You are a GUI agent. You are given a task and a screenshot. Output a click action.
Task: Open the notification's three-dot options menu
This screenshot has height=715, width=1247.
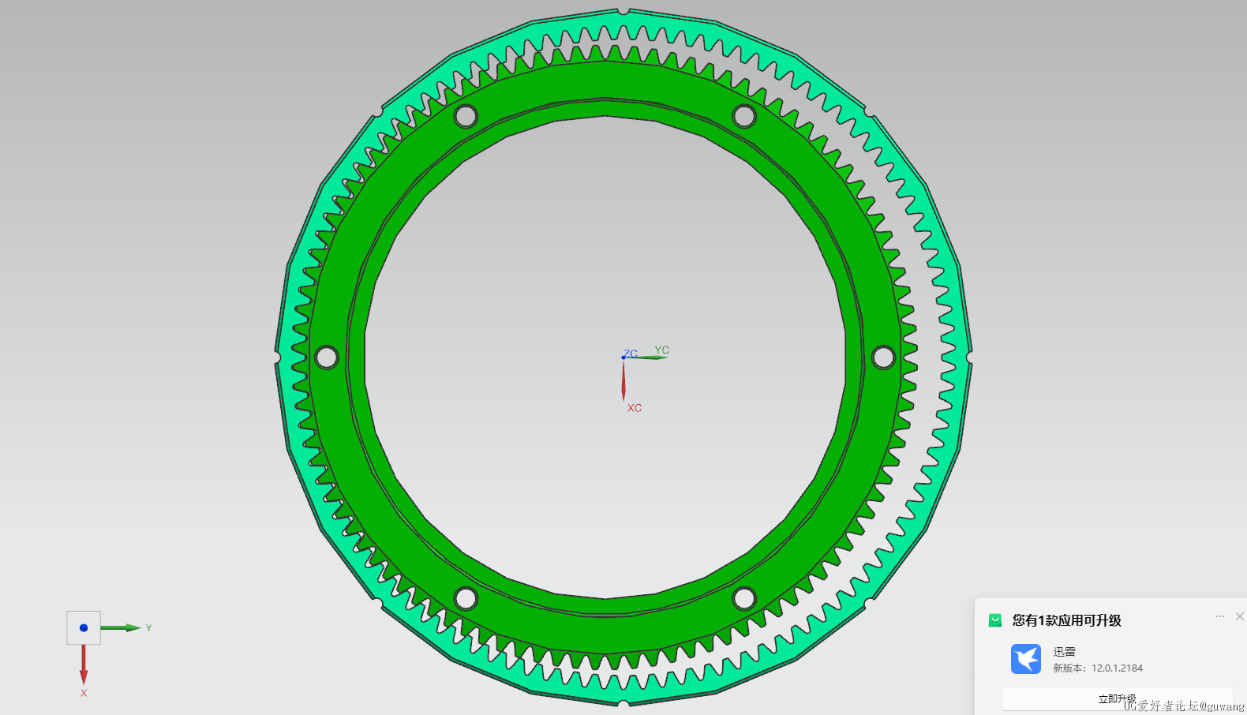tap(1220, 616)
